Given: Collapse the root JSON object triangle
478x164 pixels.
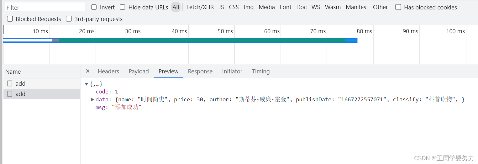Looking at the screenshot, I should pos(87,84).
